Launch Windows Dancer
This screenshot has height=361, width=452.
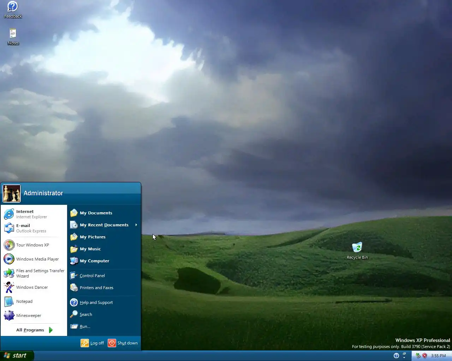pyautogui.click(x=34, y=287)
